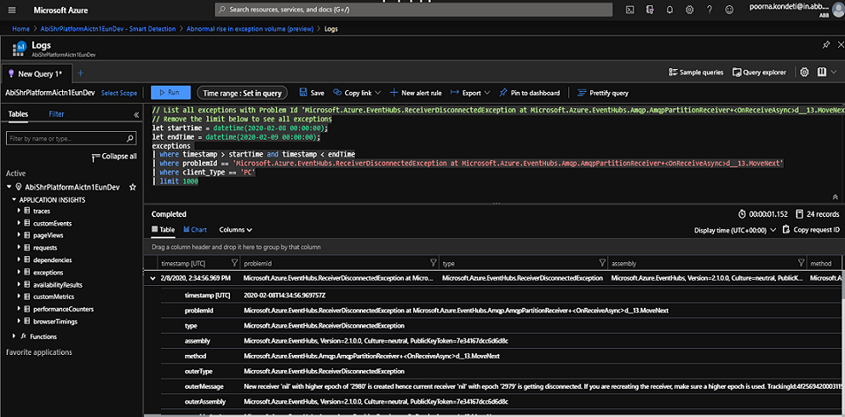Expand the browserTimings table
Screen dimensions: 845x417
pyautogui.click(x=20, y=321)
